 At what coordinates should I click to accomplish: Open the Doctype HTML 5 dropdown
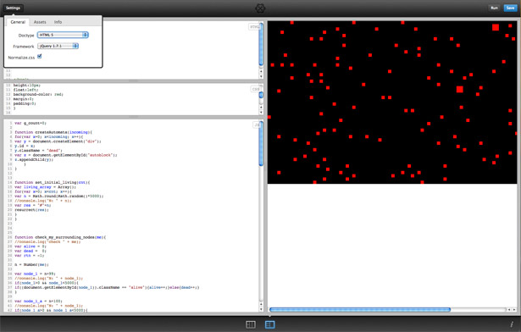coord(63,35)
